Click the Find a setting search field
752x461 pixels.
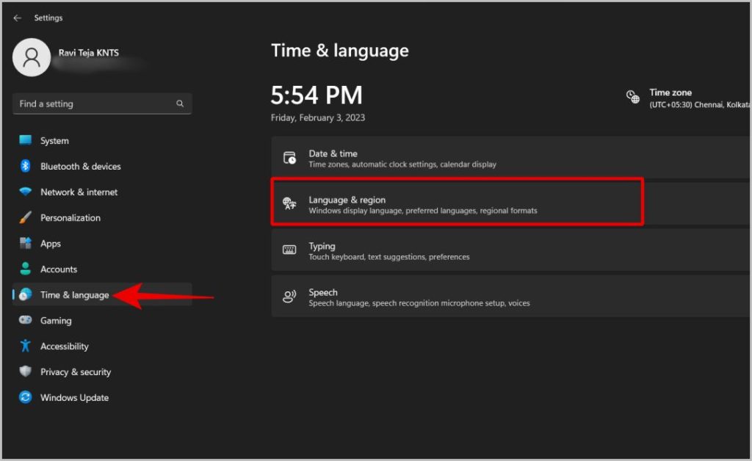(x=102, y=104)
